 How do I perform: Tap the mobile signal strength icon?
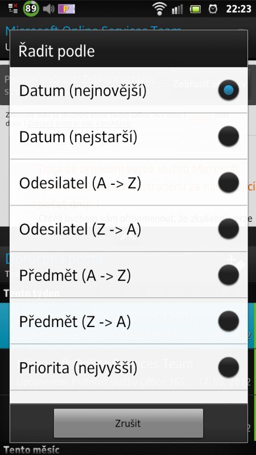[177, 9]
